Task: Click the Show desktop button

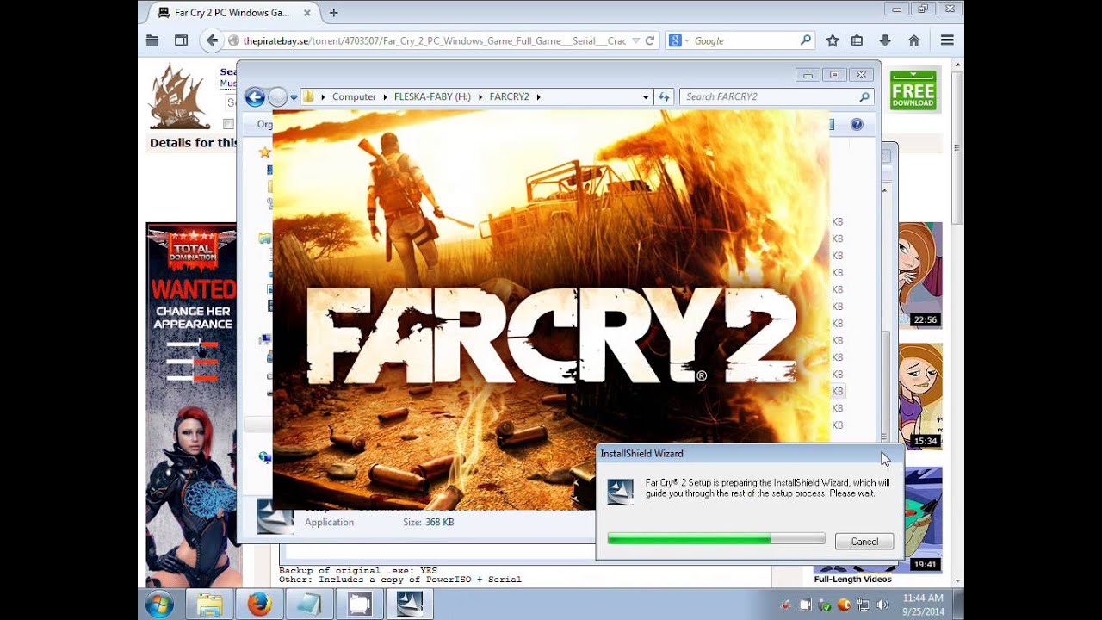Action: click(958, 604)
